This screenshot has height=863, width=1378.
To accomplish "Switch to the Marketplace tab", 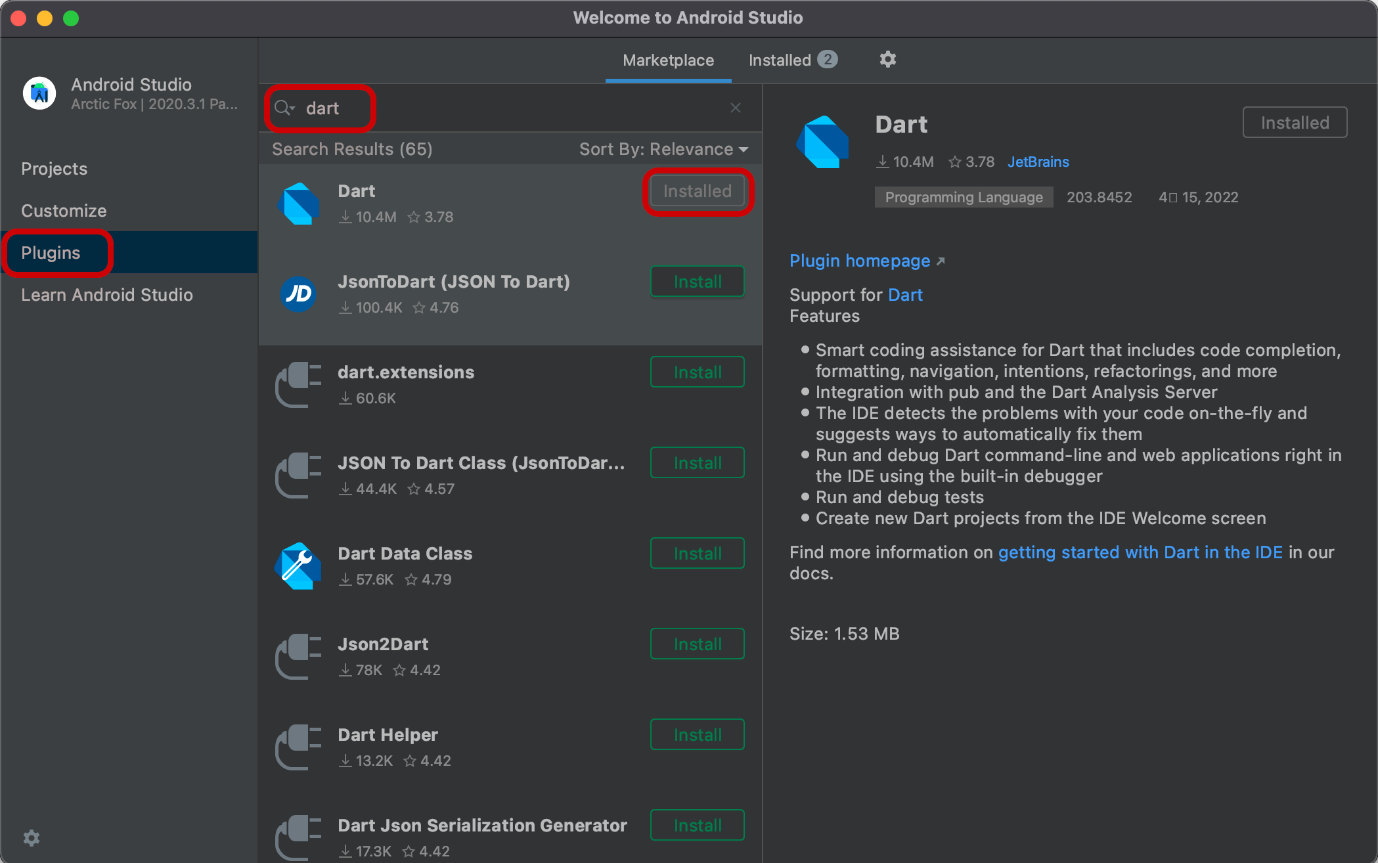I will pyautogui.click(x=668, y=60).
